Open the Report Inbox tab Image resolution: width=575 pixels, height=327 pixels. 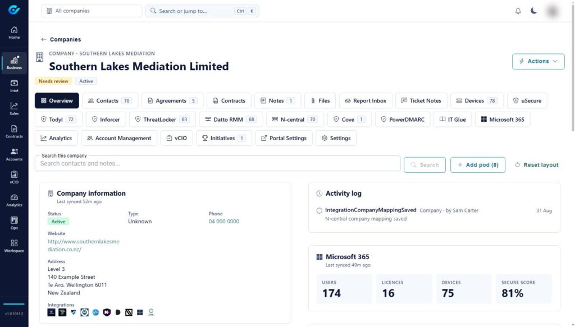(x=366, y=101)
